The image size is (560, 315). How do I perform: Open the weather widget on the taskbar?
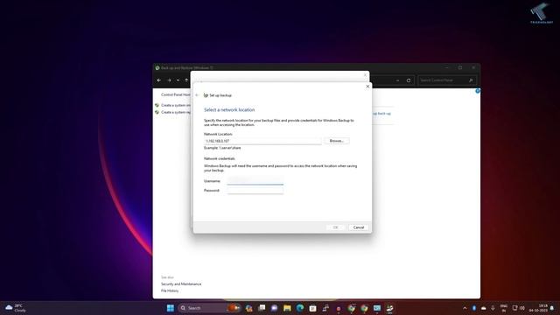[15, 308]
